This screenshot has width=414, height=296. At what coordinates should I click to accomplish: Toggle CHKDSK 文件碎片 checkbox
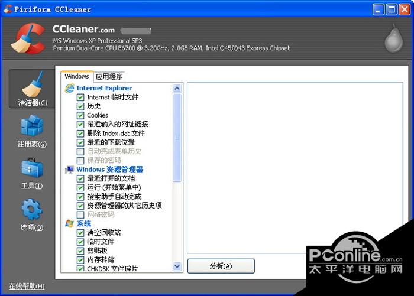coord(80,269)
